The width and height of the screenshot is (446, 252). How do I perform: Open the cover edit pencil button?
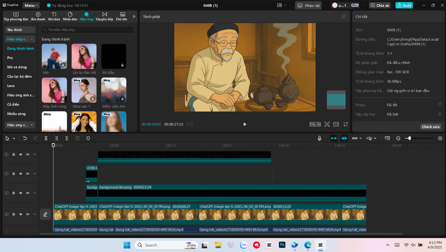[45, 214]
